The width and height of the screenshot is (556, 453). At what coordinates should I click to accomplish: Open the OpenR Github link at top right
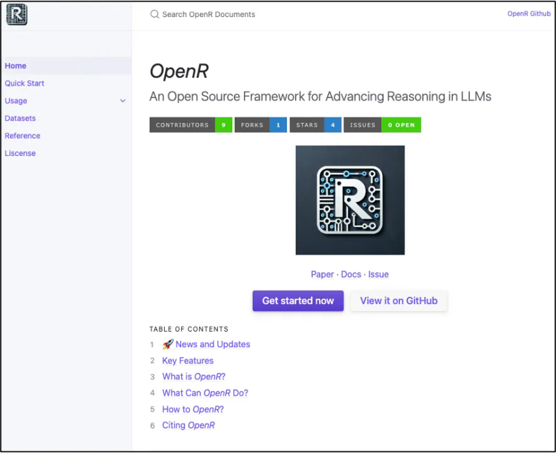point(528,14)
